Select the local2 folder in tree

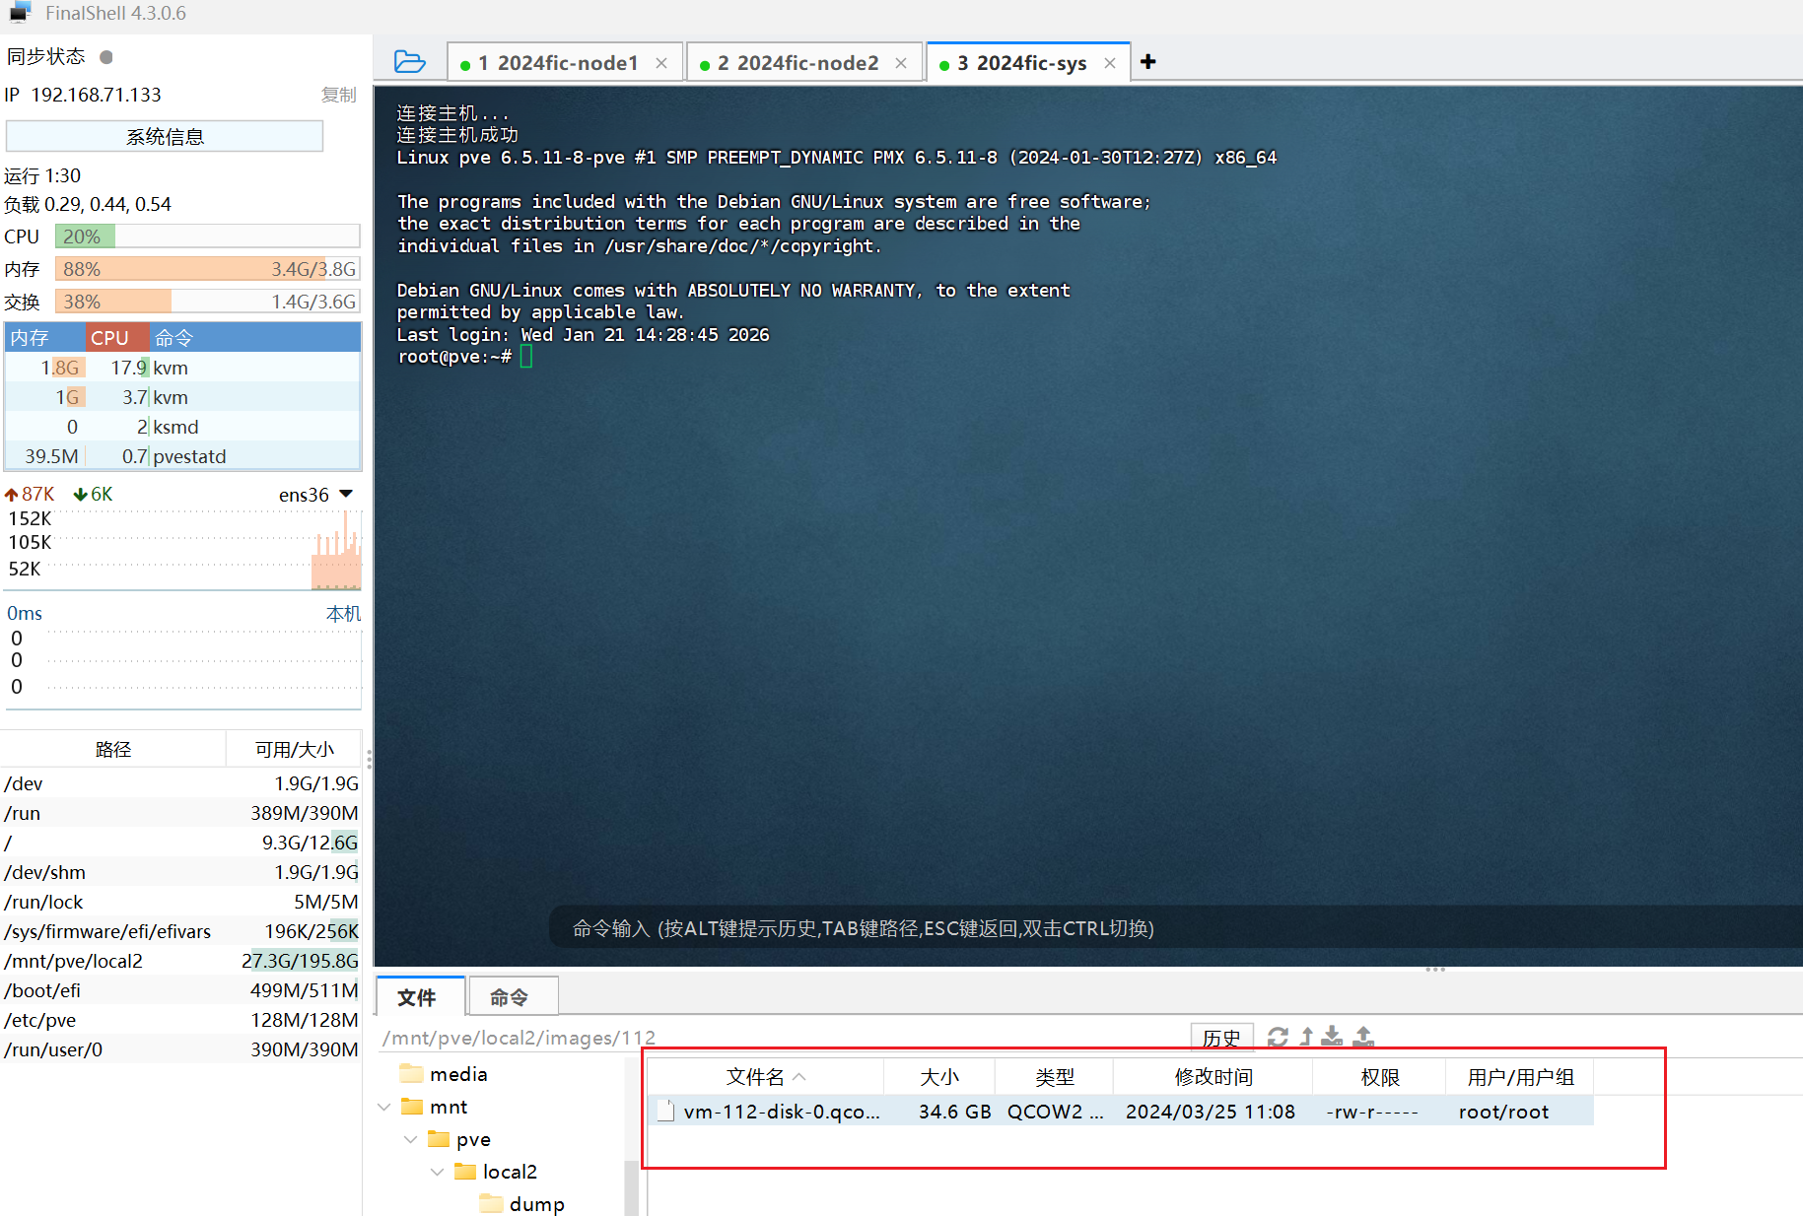click(496, 1172)
